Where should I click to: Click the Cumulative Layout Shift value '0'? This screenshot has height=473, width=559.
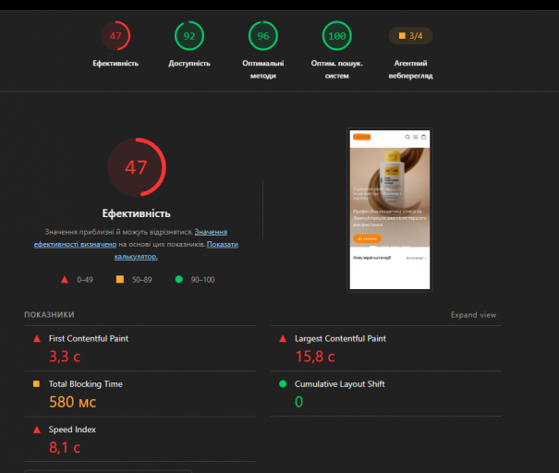(x=299, y=402)
